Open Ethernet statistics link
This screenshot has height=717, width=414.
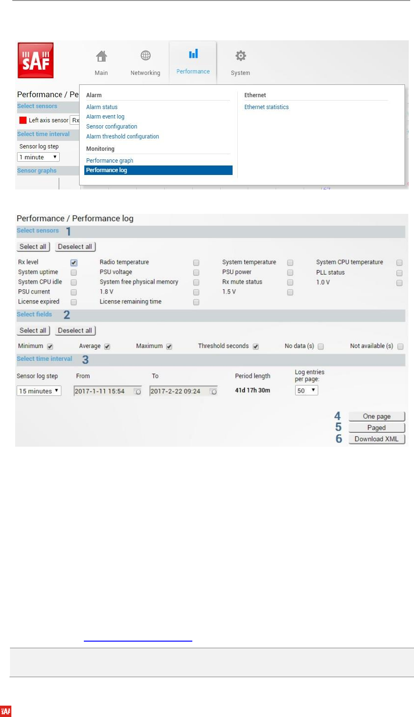click(x=267, y=107)
